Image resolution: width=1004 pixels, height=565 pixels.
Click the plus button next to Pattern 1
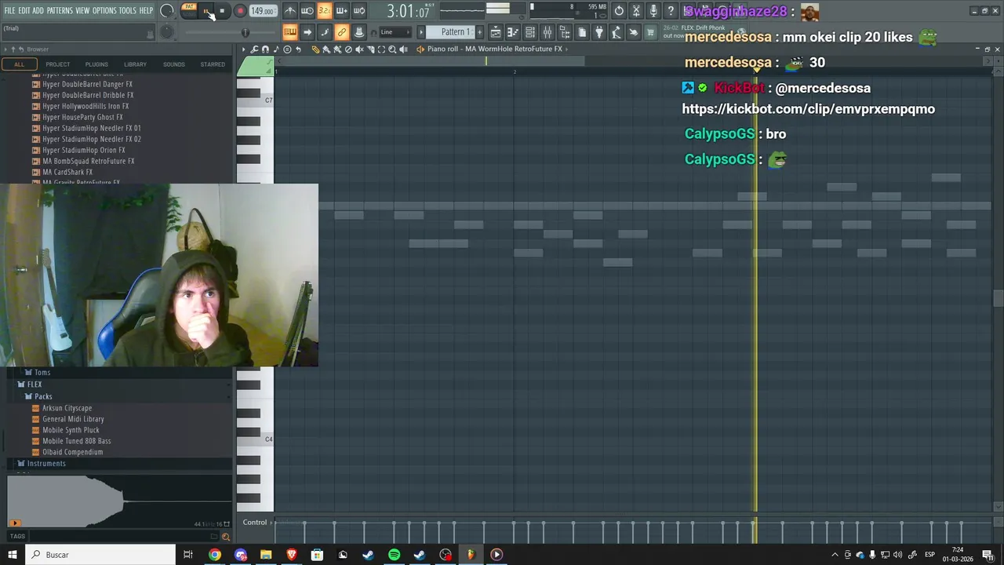pyautogui.click(x=480, y=32)
